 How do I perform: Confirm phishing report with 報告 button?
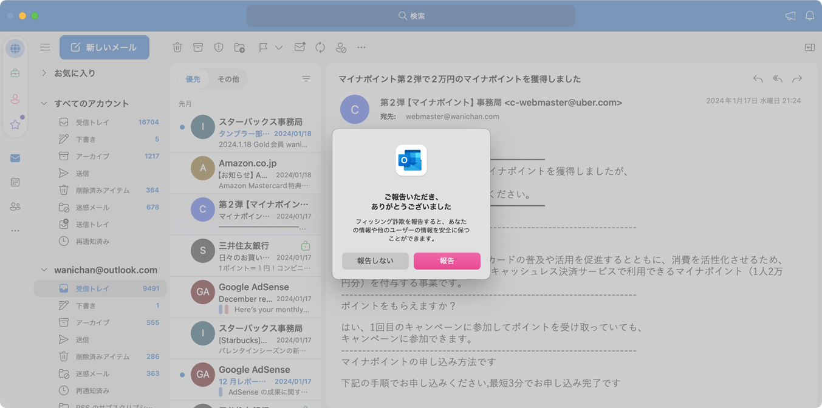tap(447, 260)
